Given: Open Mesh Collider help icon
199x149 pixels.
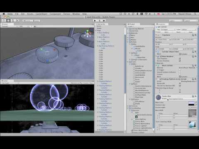Looking at the screenshot, I should pos(193,65).
